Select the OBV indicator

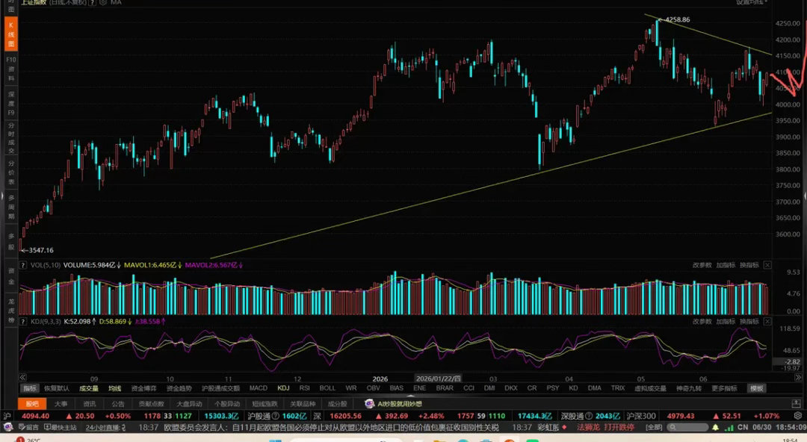(373, 388)
